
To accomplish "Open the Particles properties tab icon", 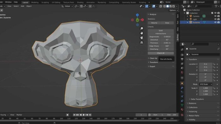I will point(182,92).
